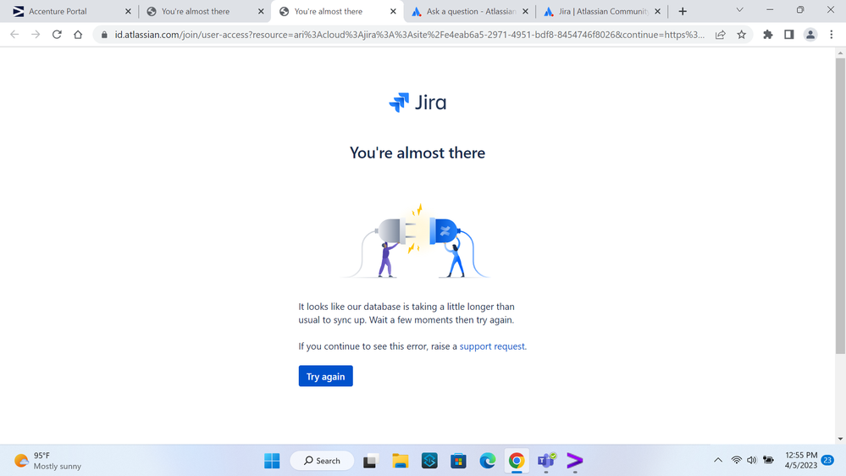Click the address bar URL
This screenshot has height=476, width=846.
pyautogui.click(x=409, y=35)
